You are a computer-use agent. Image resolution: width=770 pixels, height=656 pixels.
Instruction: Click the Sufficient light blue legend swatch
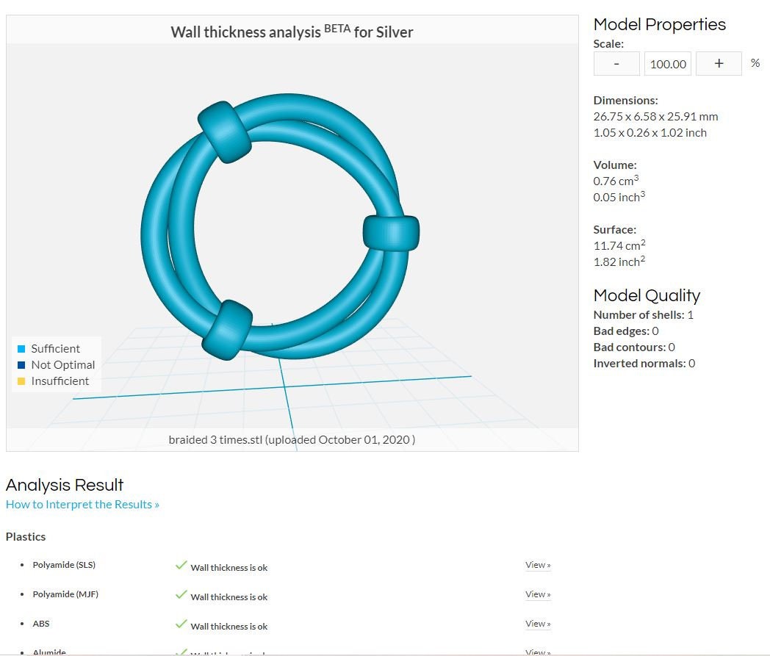(21, 349)
